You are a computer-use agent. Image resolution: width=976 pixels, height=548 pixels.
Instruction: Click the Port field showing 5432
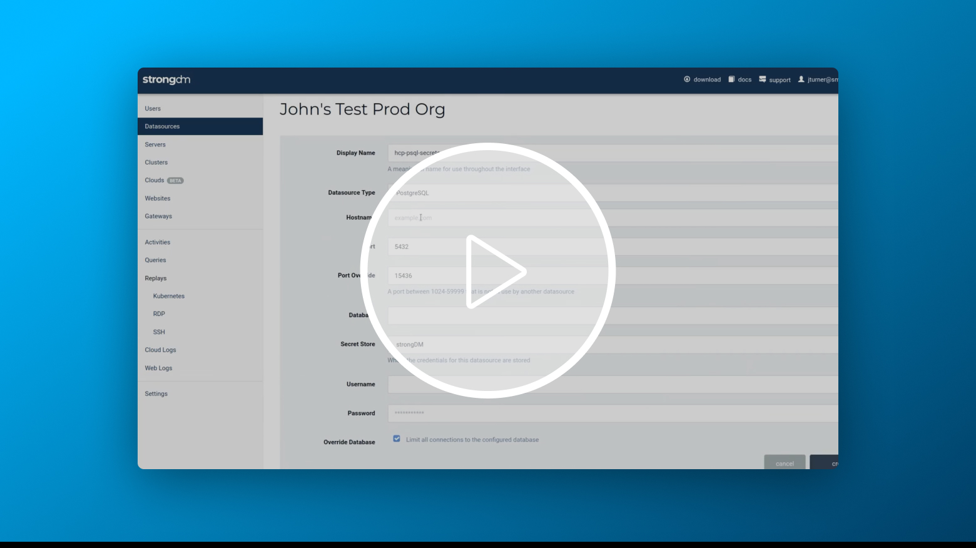click(x=613, y=246)
